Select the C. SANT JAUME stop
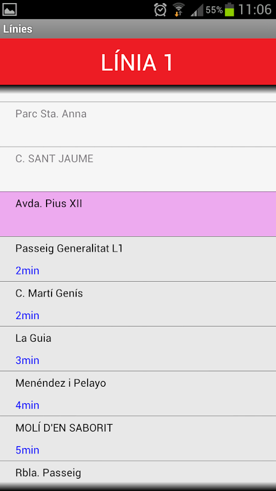276x491 pixels. pyautogui.click(x=138, y=169)
